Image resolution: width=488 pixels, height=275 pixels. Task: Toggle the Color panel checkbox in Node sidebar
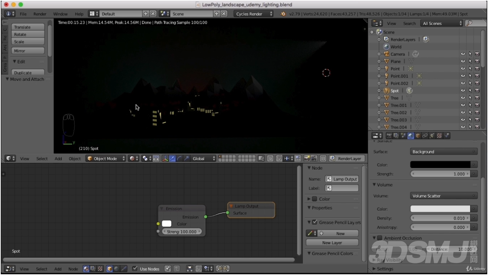point(315,199)
